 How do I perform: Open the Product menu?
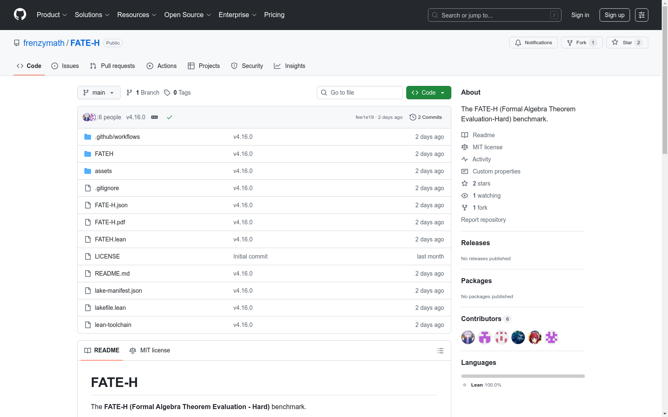coord(52,15)
